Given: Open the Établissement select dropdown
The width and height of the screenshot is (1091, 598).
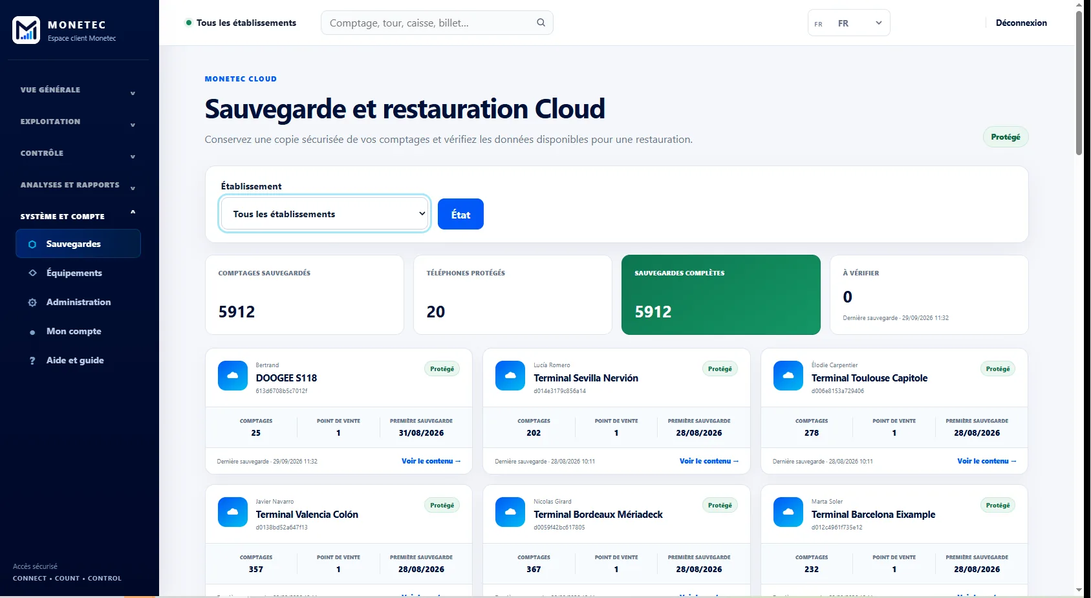Looking at the screenshot, I should pos(324,214).
